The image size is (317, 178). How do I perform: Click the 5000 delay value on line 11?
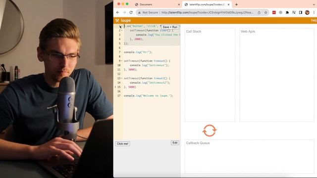pyautogui.click(x=131, y=70)
